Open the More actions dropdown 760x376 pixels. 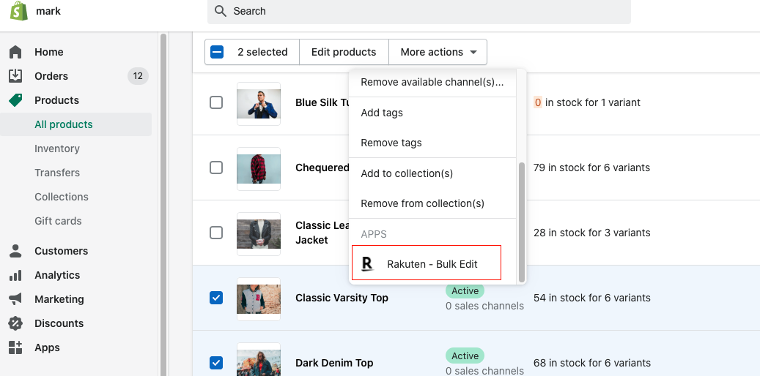[438, 52]
